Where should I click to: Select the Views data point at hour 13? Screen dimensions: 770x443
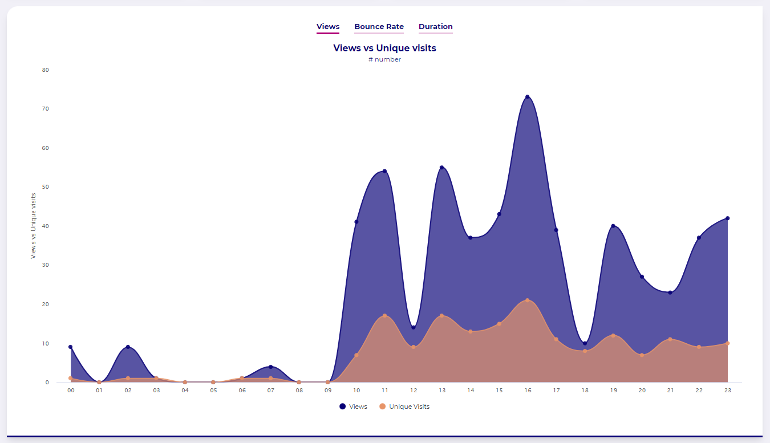[442, 168]
